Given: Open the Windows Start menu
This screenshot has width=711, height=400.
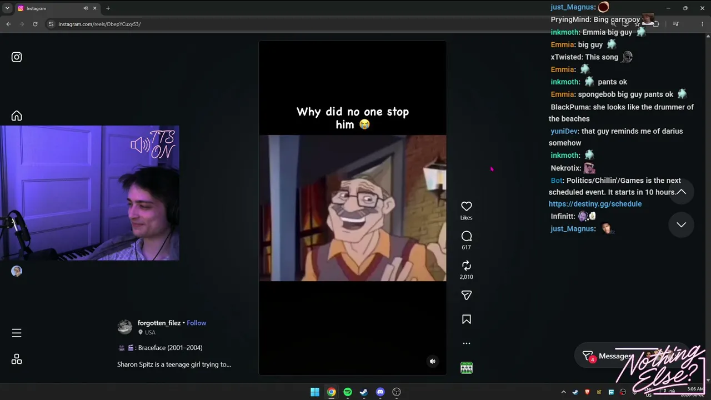Looking at the screenshot, I should coord(315,392).
